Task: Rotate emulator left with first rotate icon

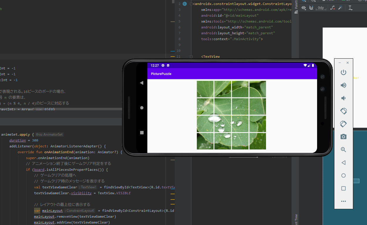Action: [x=343, y=111]
